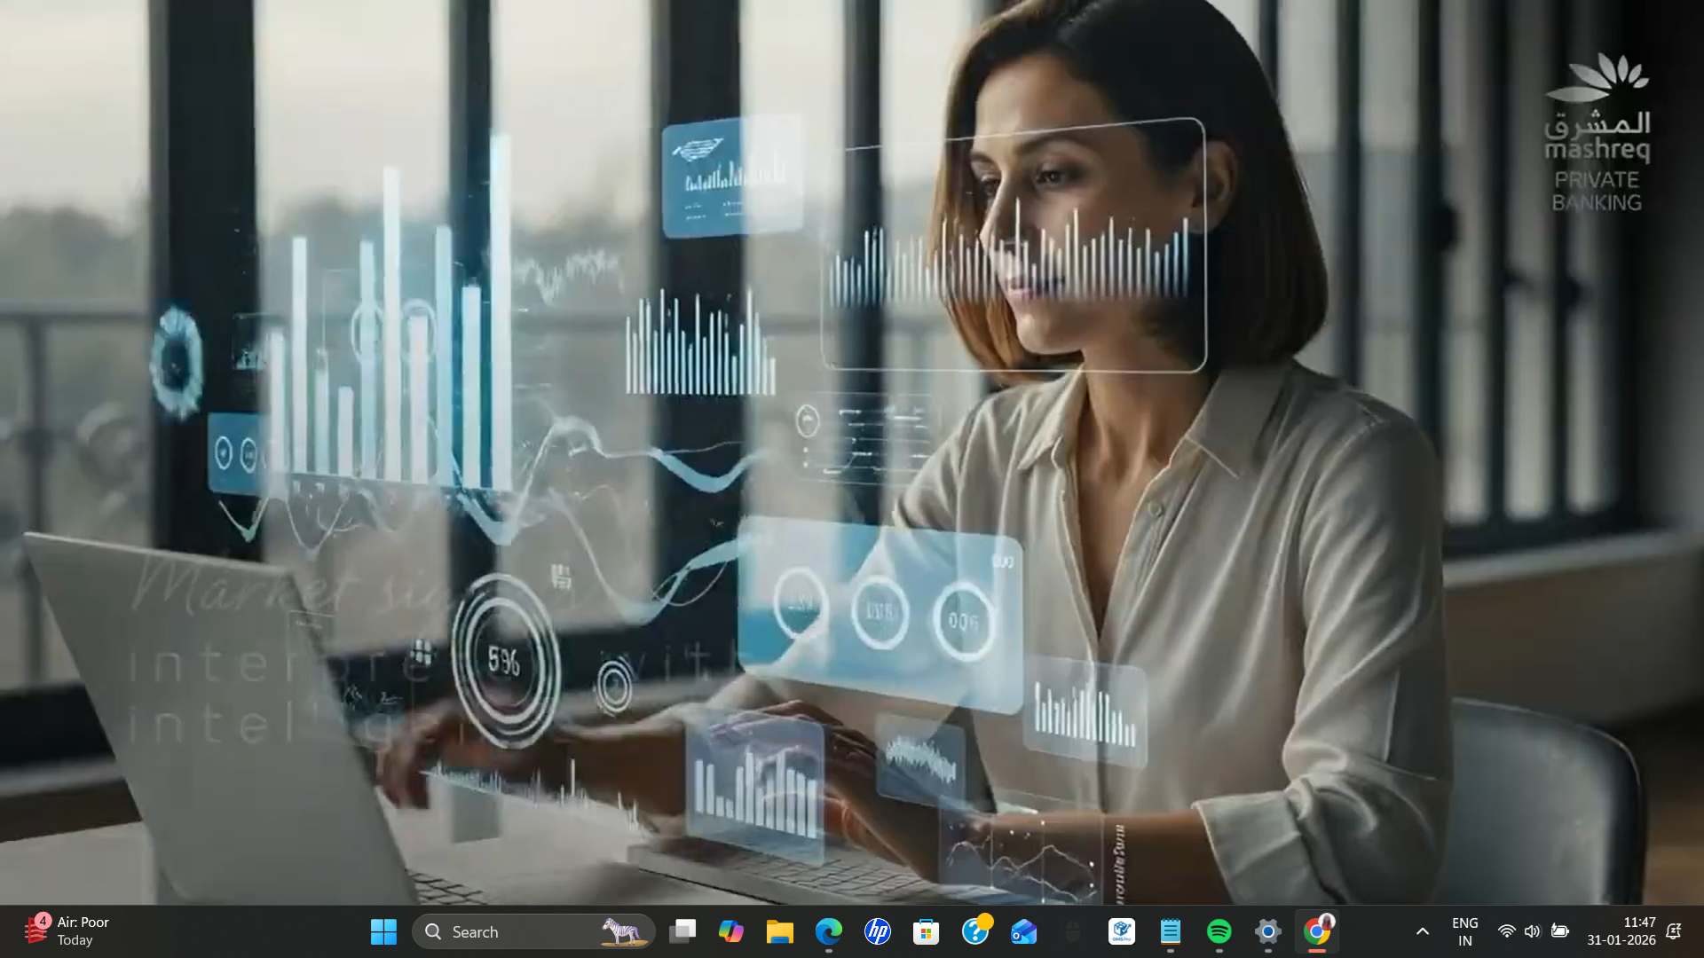Open Get Help question mark icon
The width and height of the screenshot is (1704, 958).
coord(975,931)
